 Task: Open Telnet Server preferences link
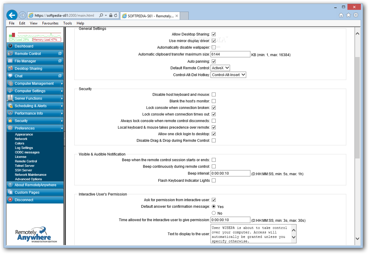[25, 166]
